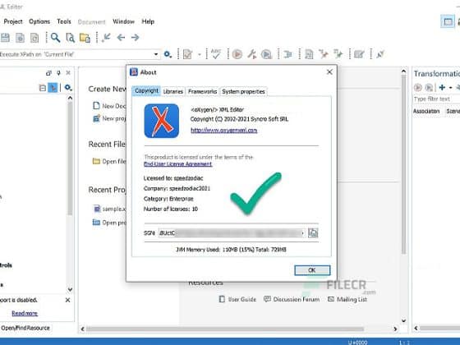Click the JVM Memory Used text

click(231, 250)
